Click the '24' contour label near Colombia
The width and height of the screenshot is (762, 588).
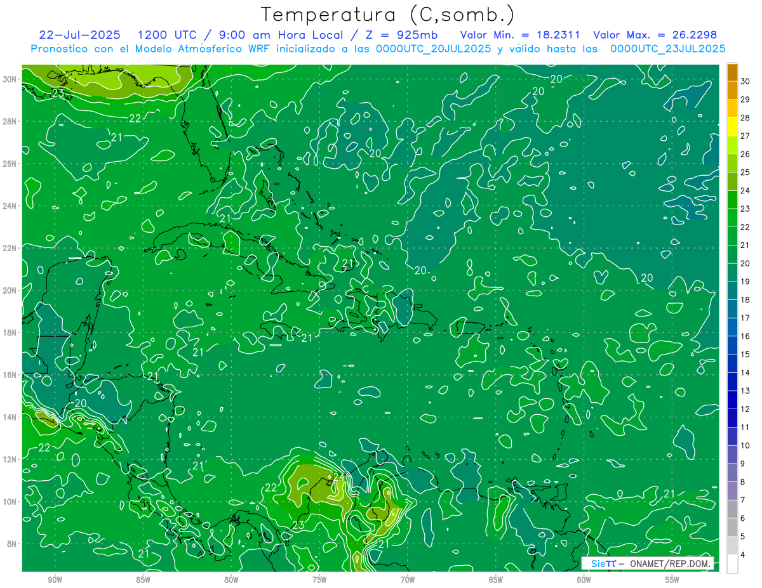(338, 476)
